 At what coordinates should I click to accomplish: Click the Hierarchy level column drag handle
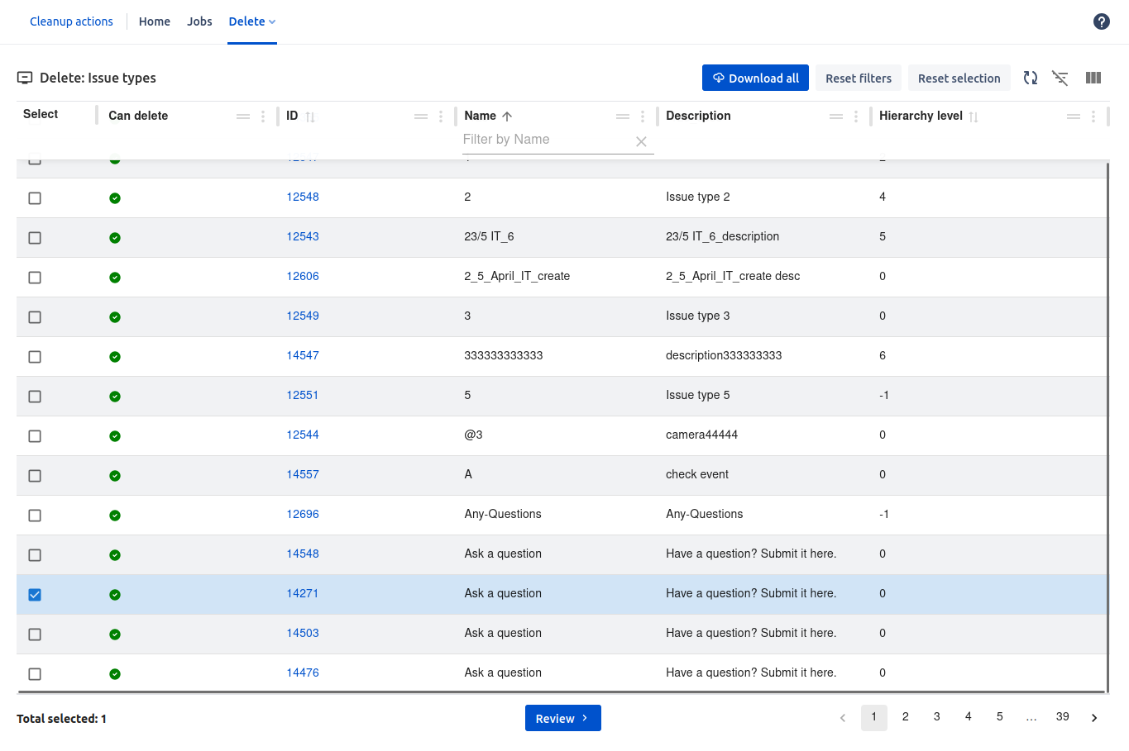[x=1074, y=116]
